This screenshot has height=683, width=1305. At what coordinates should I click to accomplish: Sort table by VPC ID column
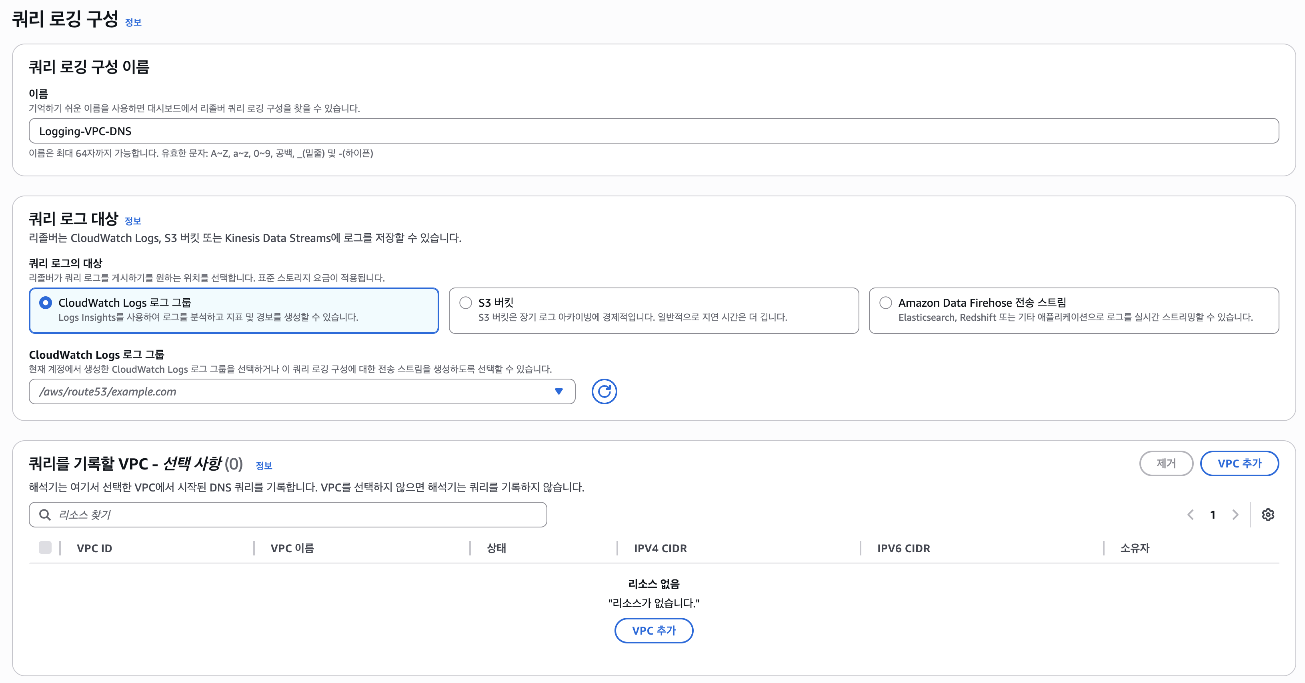[94, 548]
